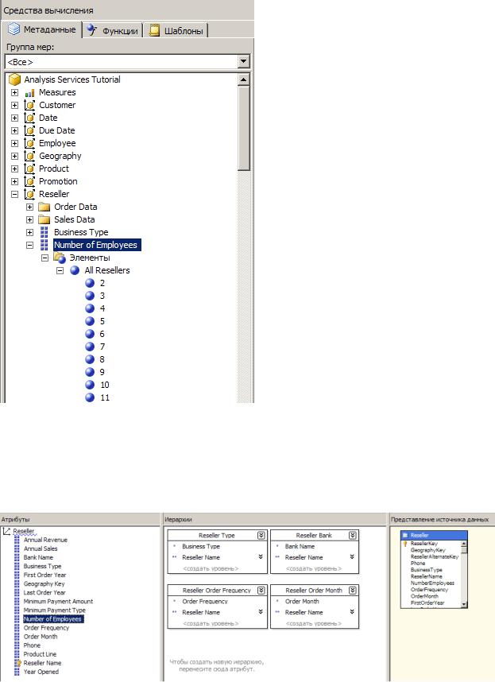Click the Reseller table scroll down arrow

(464, 604)
